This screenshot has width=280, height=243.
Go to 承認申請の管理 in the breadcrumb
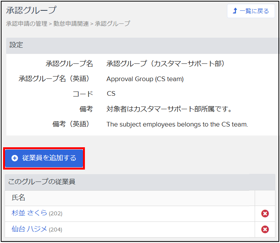(26, 23)
